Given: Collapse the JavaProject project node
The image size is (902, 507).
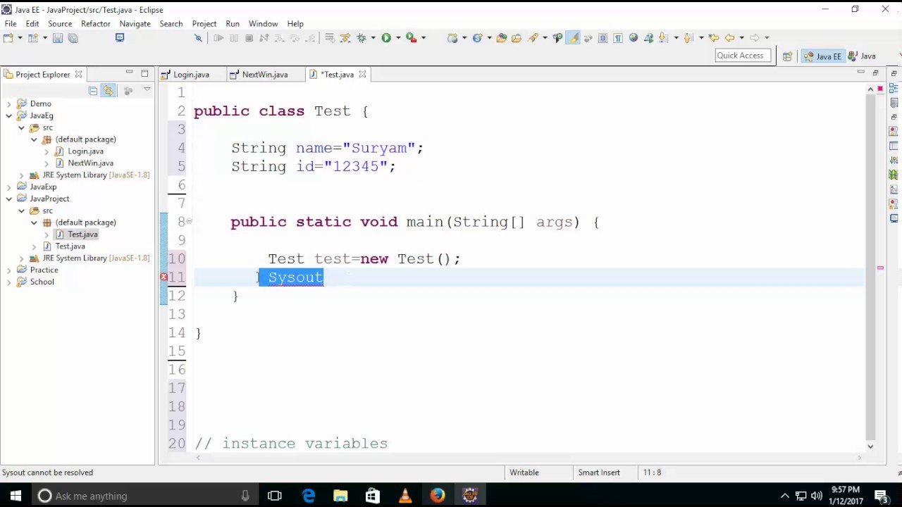Looking at the screenshot, I should [x=9, y=199].
